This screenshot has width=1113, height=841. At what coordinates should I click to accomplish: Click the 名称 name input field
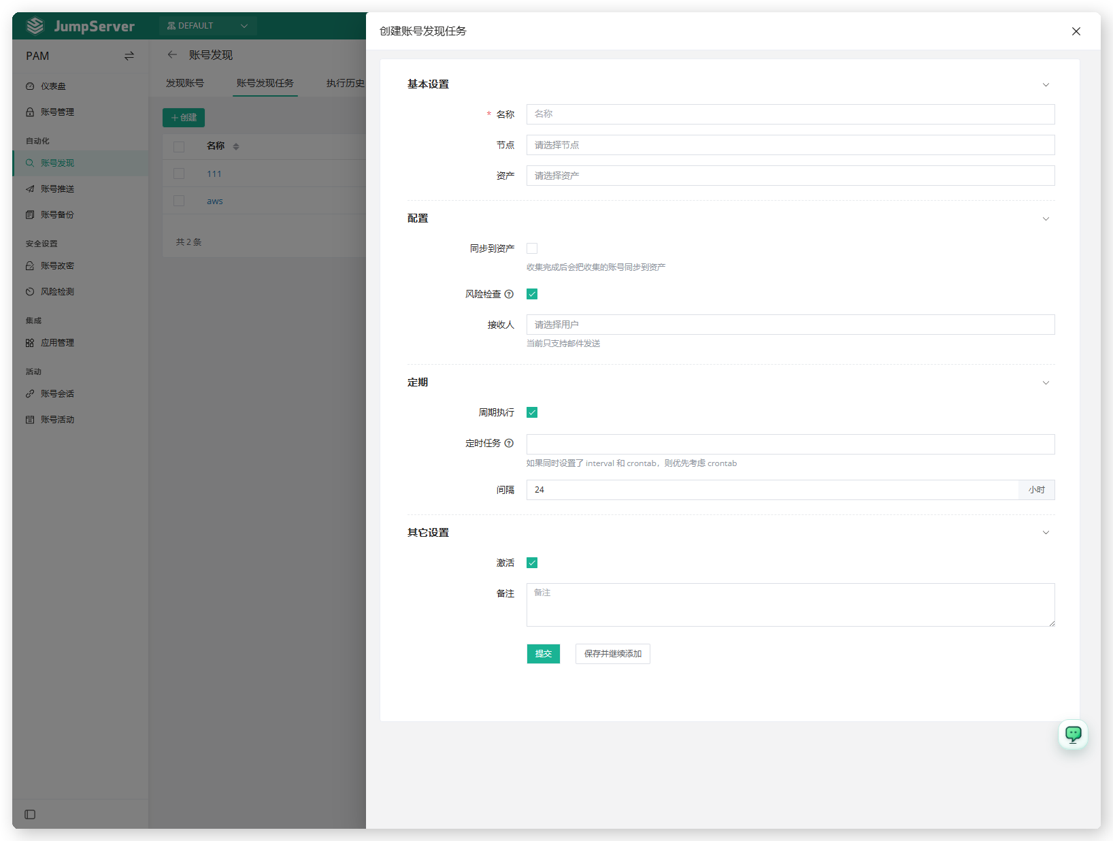click(791, 114)
